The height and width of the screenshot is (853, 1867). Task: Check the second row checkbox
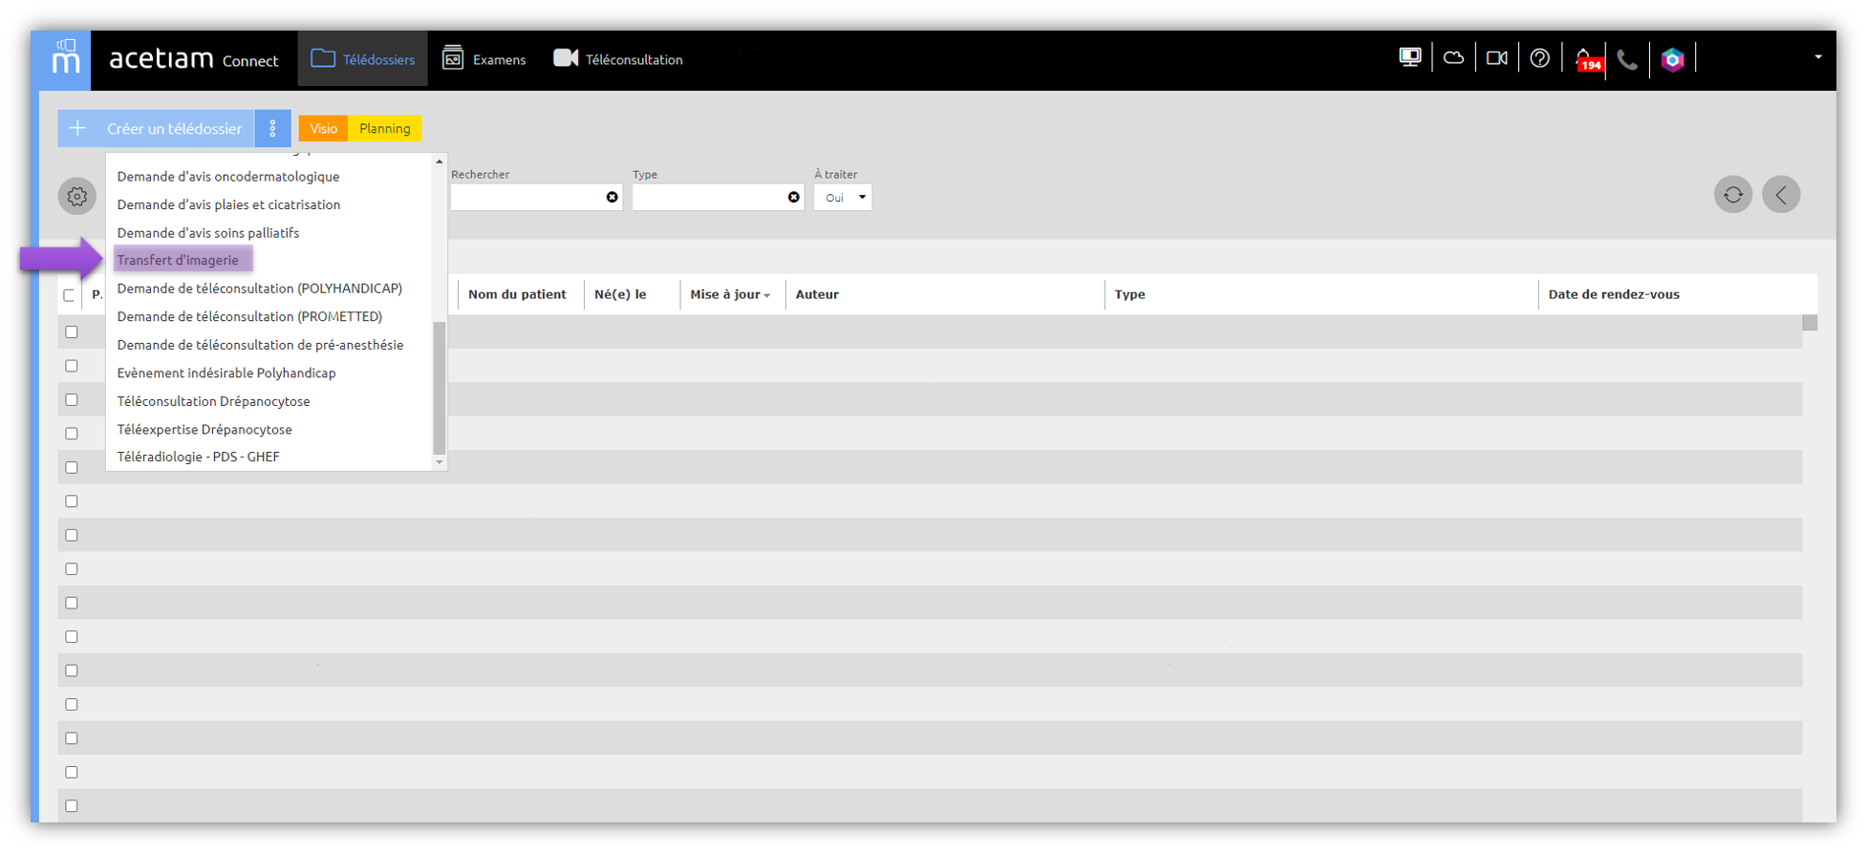pyautogui.click(x=72, y=366)
